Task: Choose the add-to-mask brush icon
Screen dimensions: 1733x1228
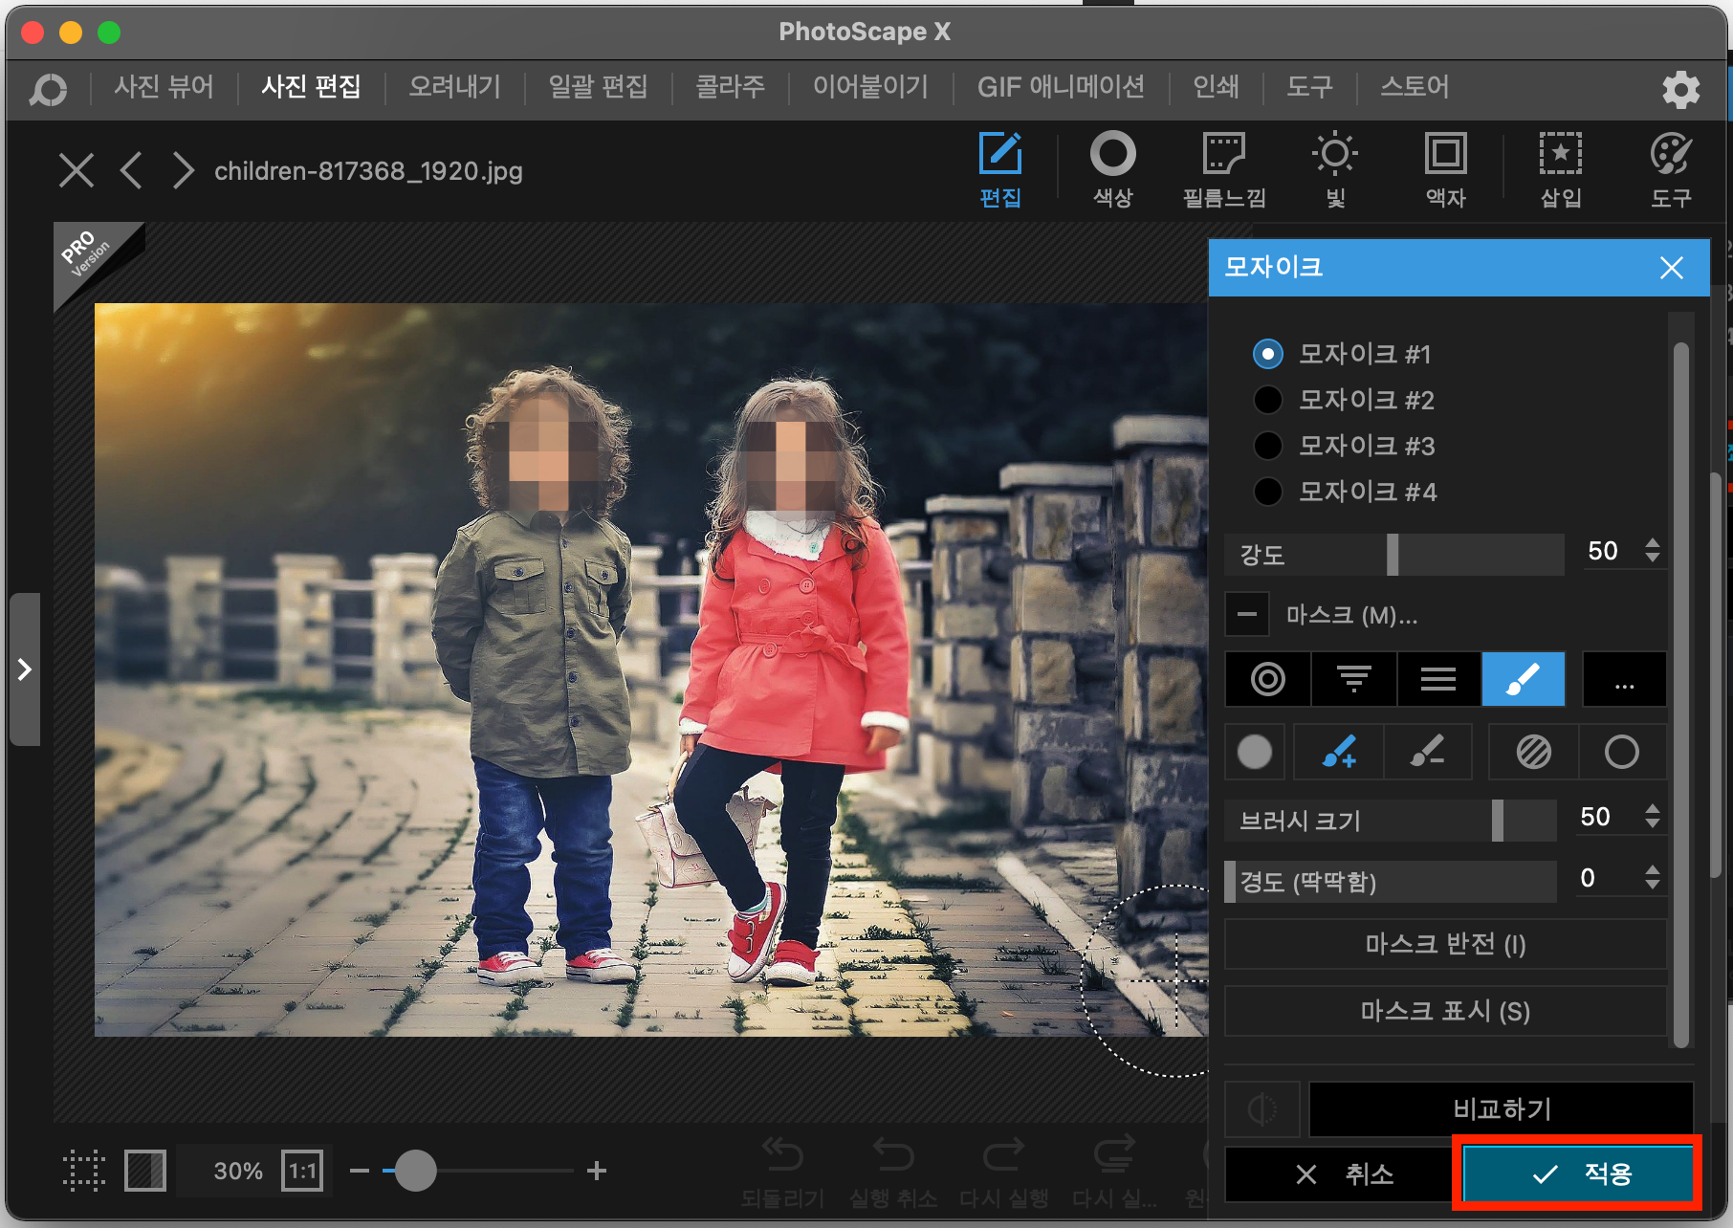Action: tap(1339, 752)
